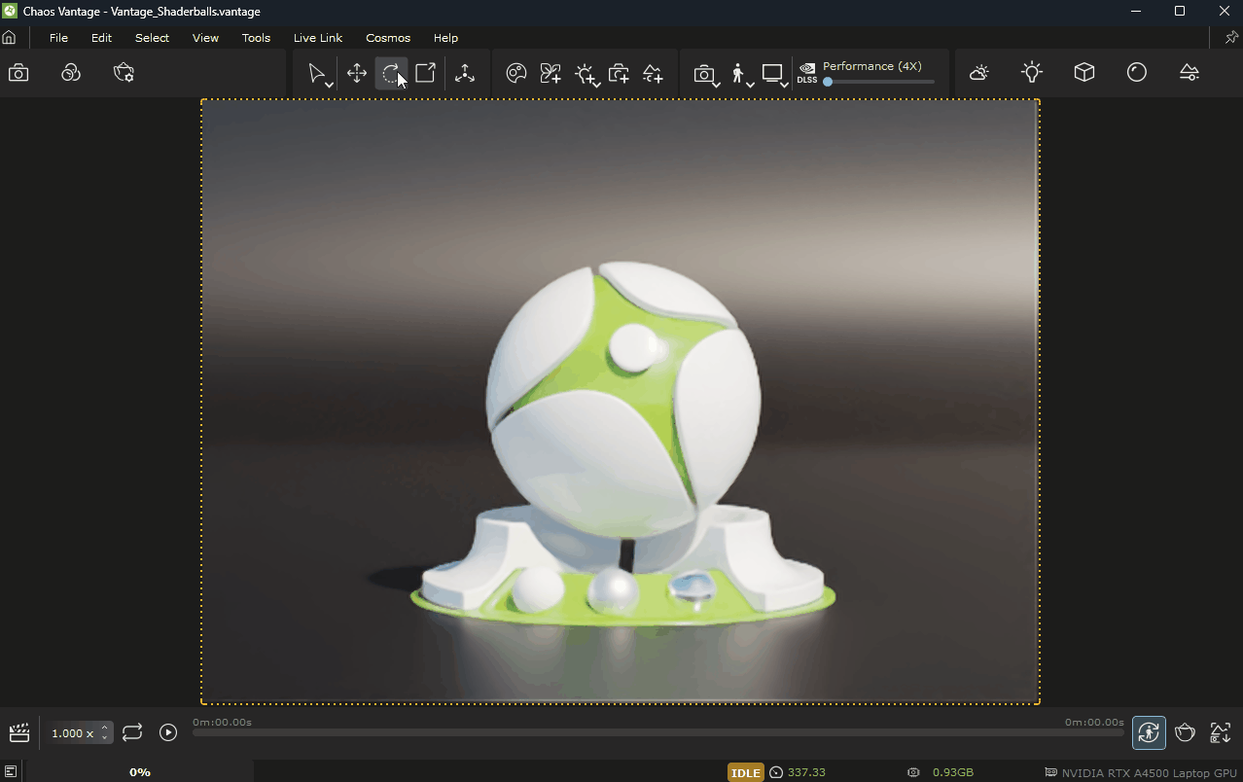Click the log panel icon in status bar
The image size is (1243, 782).
[11, 772]
